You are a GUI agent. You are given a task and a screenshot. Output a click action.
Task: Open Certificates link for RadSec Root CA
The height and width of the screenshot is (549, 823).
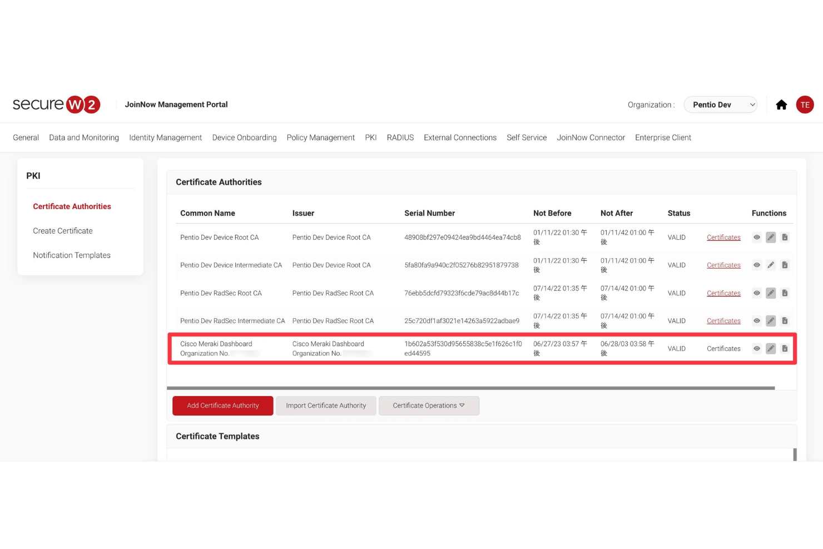(723, 293)
